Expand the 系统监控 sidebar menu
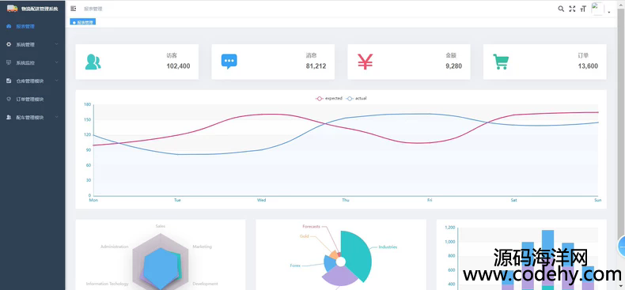The width and height of the screenshot is (625, 290). [32, 63]
